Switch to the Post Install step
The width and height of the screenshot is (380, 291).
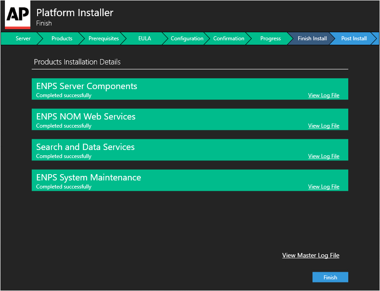[354, 39]
